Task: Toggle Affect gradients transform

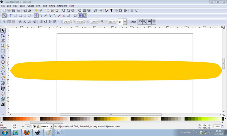Action: click(x=149, y=22)
